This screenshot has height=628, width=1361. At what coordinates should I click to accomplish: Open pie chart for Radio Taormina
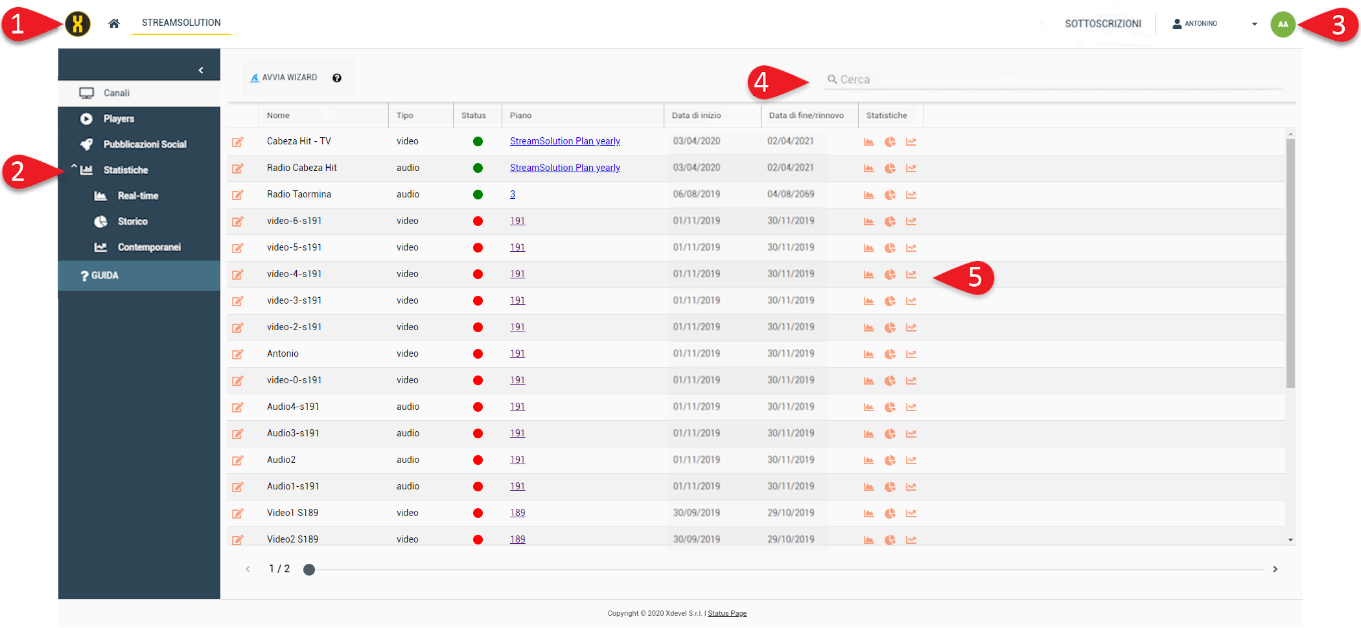[890, 195]
